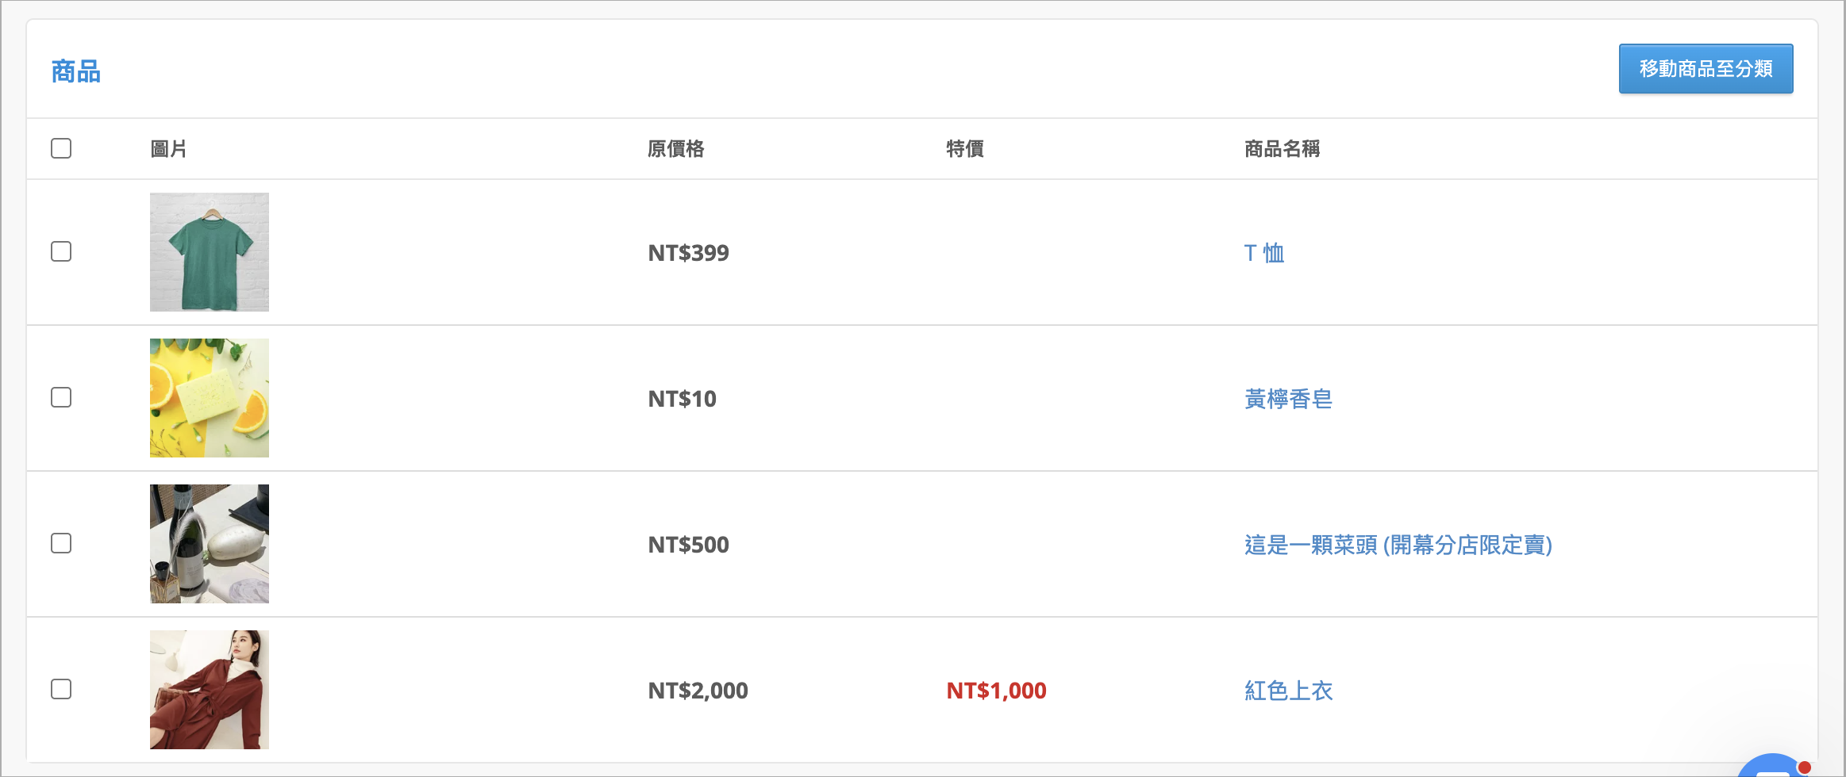Click the lemon soap product image
The image size is (1846, 777).
tap(210, 398)
